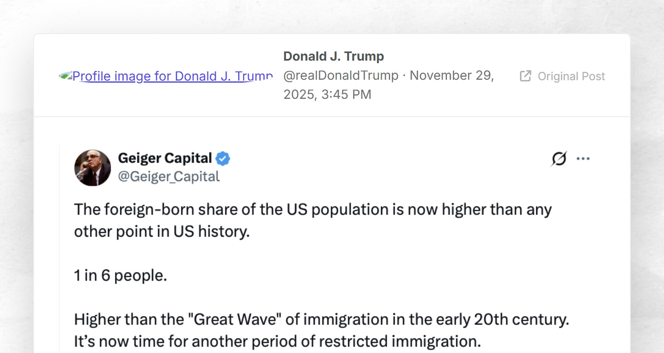This screenshot has width=664, height=353.
Task: Click the "restricted immigration" sentence
Action: (277, 341)
